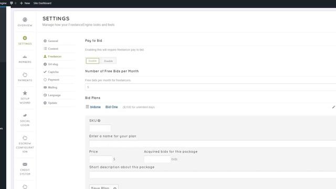Open the Payments section icon

pyautogui.click(x=25, y=75)
